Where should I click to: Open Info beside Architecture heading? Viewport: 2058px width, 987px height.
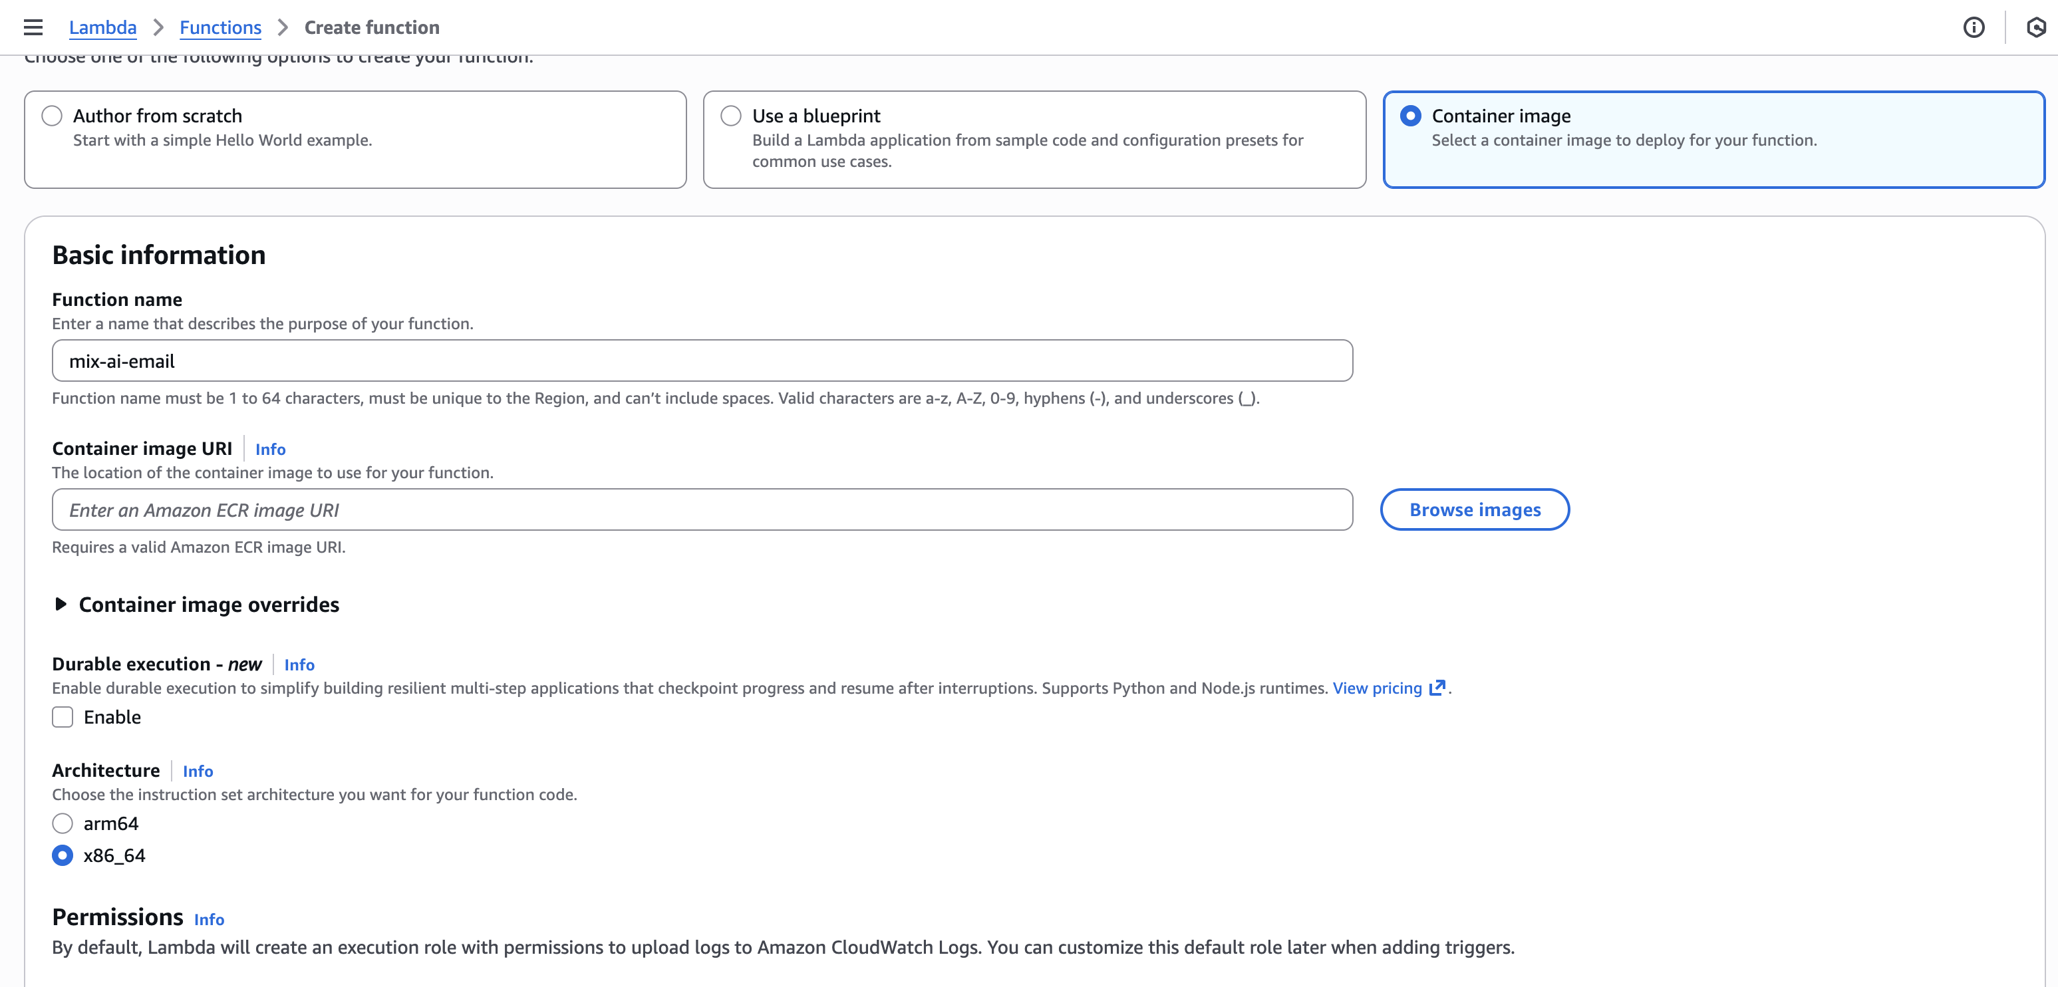198,771
